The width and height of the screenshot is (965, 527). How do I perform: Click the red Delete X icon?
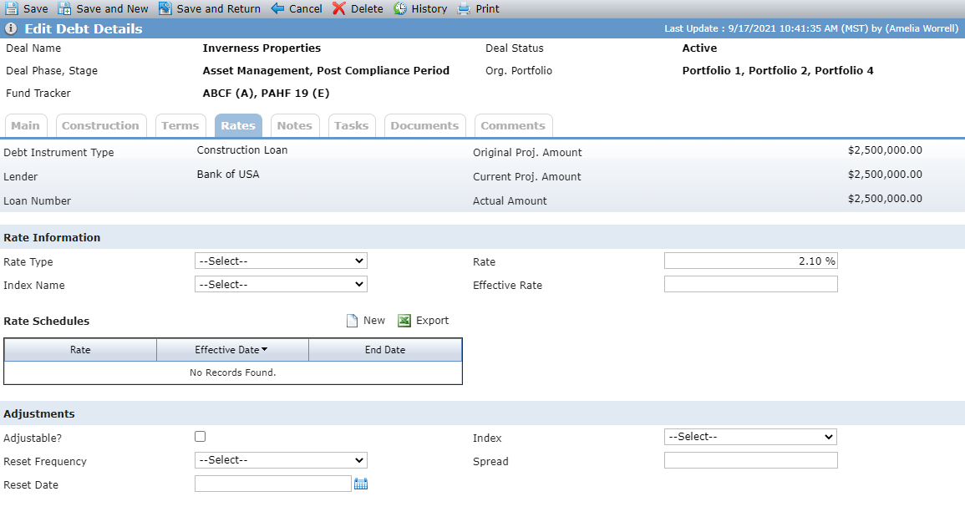tap(339, 8)
